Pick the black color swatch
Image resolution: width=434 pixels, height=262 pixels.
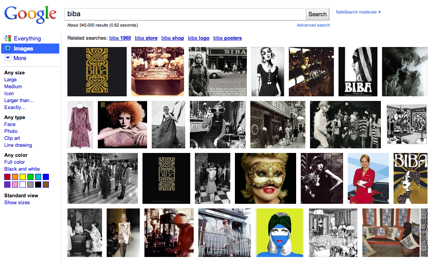(x=38, y=185)
